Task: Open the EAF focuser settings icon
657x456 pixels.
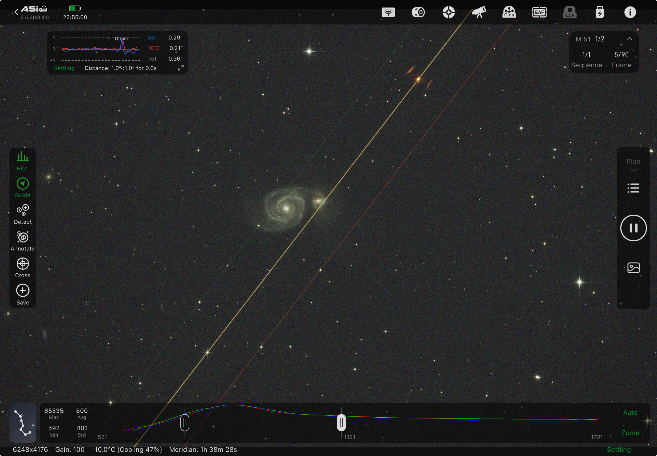Action: 540,12
